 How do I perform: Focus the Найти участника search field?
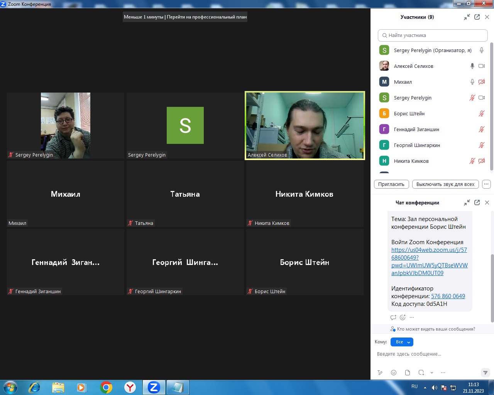(x=433, y=35)
